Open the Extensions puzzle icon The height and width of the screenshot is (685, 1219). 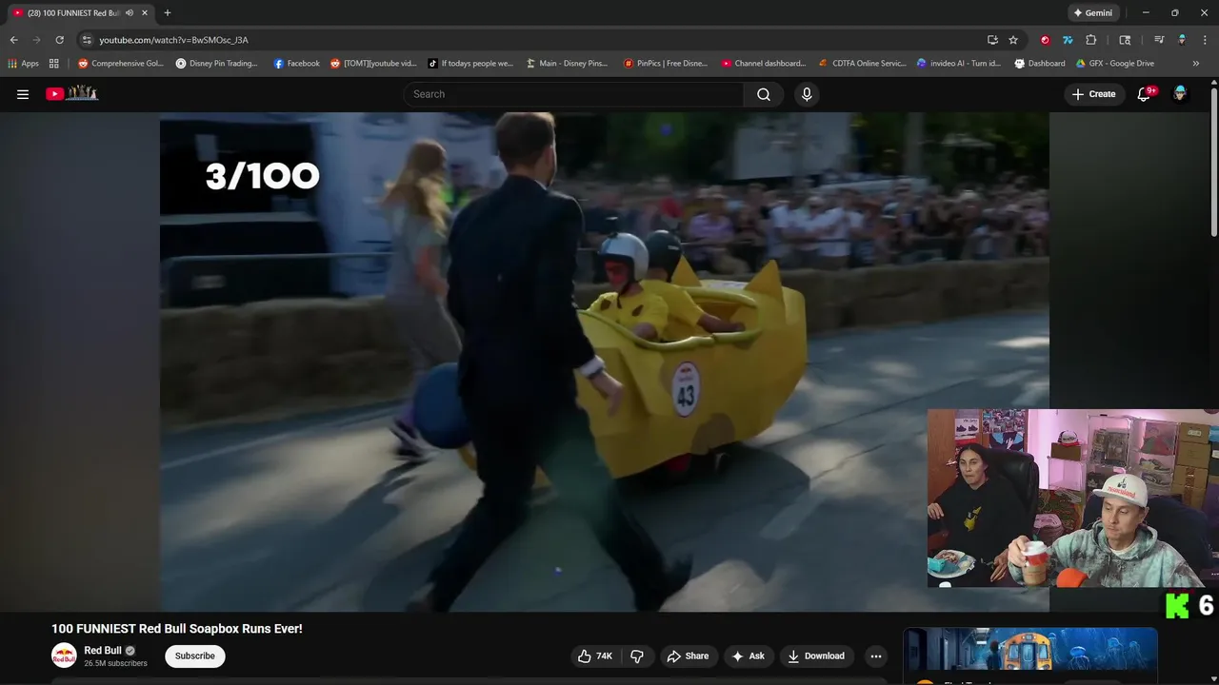[1091, 40]
